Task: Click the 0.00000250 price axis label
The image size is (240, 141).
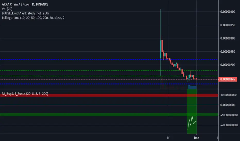Action: coord(228,52)
